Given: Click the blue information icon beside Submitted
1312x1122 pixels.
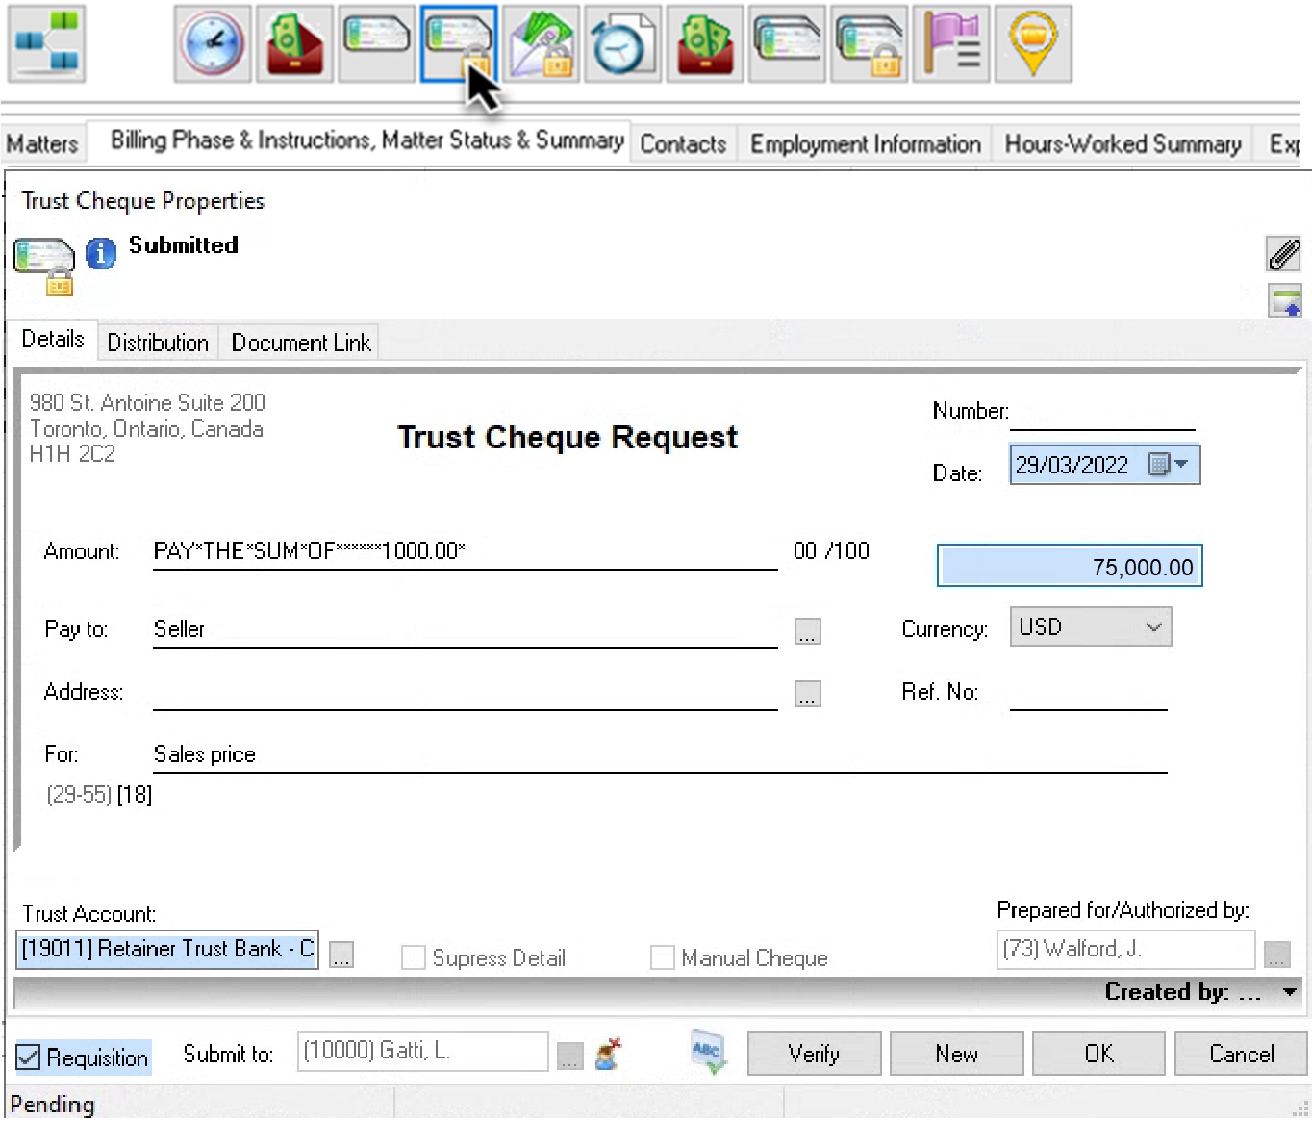Looking at the screenshot, I should click(101, 253).
